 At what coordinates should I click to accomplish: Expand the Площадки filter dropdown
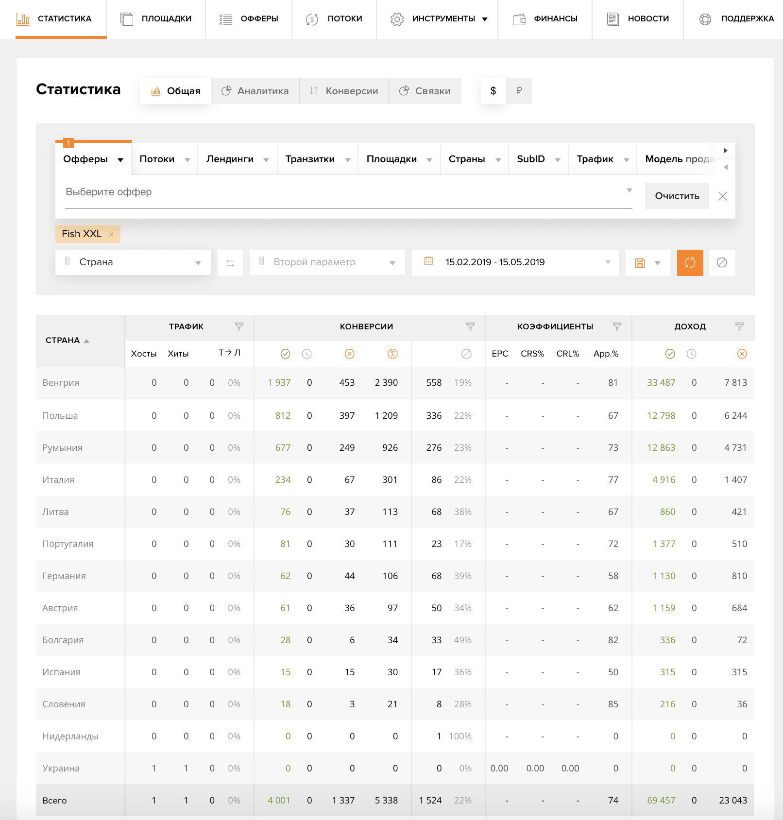pyautogui.click(x=399, y=159)
